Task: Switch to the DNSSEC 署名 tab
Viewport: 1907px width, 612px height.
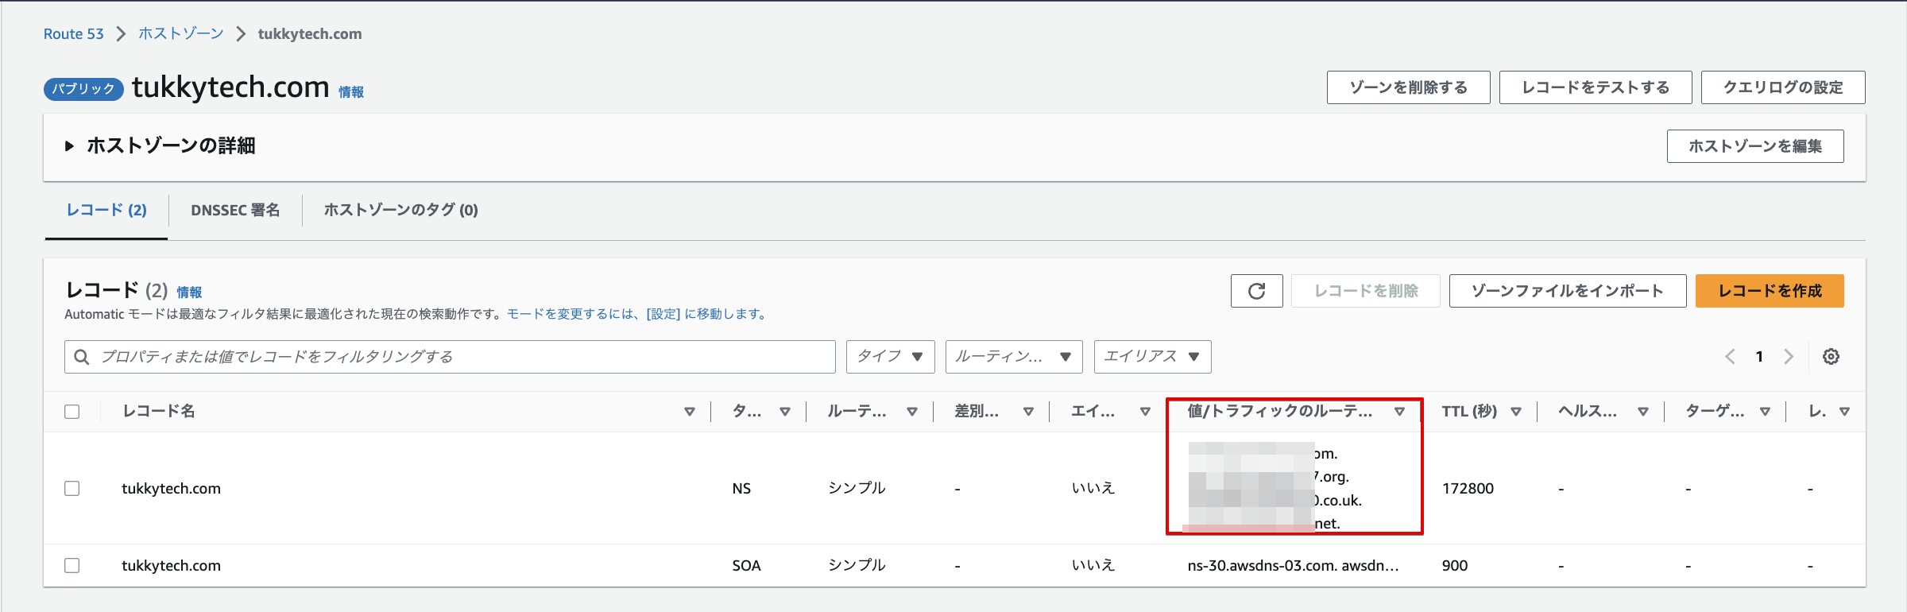Action: (235, 210)
